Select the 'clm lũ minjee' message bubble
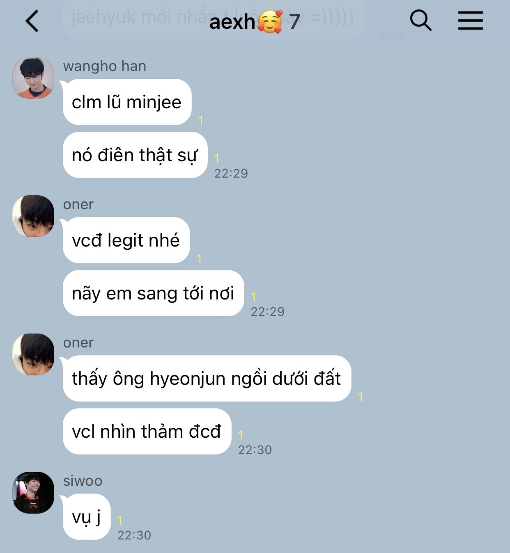This screenshot has width=510, height=553. (x=127, y=102)
